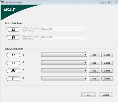Click the 'Button Configuration' group heading
Screen dimensions: 118x102
coord(14,49)
